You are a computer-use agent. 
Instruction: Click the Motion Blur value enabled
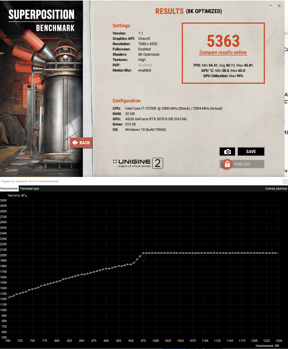(x=144, y=70)
